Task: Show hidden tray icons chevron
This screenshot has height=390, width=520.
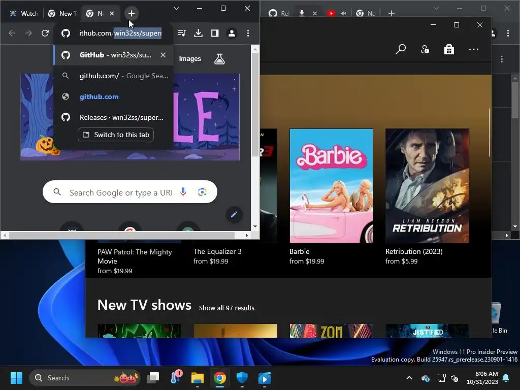Action: [409, 378]
